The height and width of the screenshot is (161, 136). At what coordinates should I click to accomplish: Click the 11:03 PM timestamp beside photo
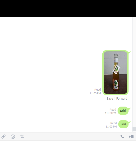(x=95, y=93)
